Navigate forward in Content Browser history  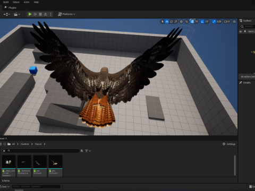coord(5,144)
